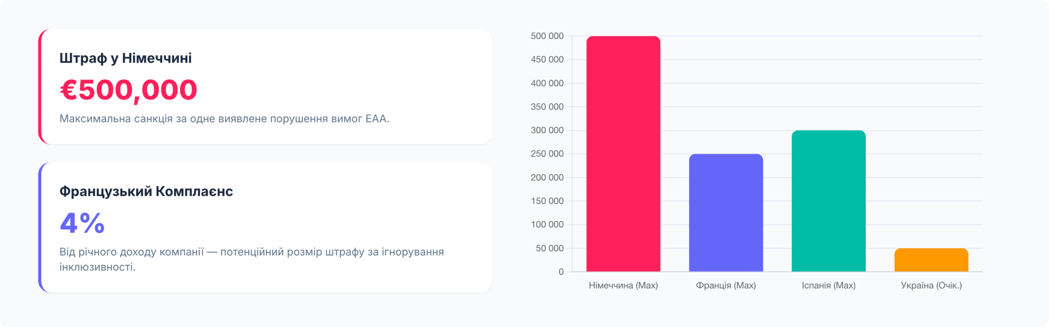
Task: Click the Німеччина (Max) axis label
Action: coord(623,286)
